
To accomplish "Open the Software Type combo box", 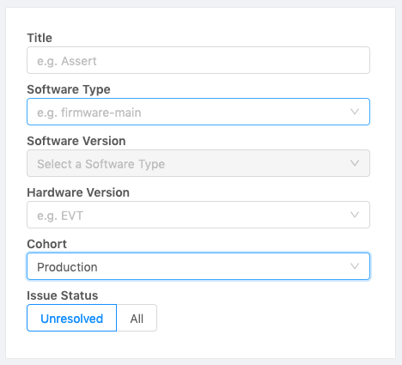I will coord(198,112).
